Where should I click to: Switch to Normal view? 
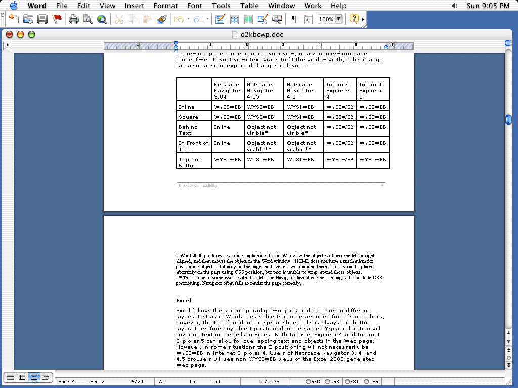point(10,377)
